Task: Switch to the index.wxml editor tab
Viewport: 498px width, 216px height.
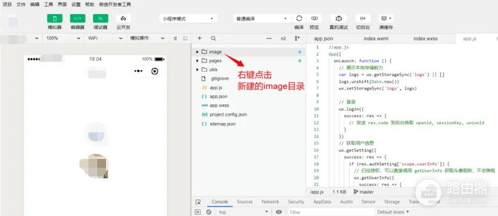Action: pyautogui.click(x=376, y=39)
